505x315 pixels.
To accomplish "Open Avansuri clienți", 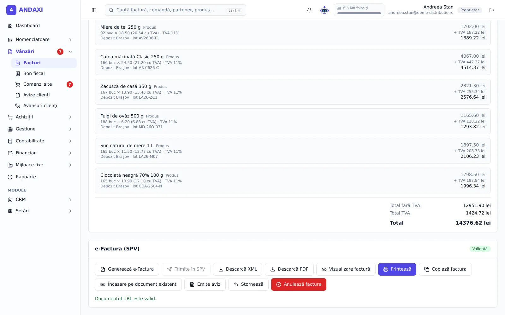I will point(44,106).
